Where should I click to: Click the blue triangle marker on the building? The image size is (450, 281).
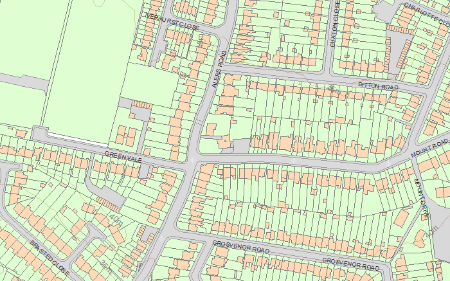click(226, 141)
